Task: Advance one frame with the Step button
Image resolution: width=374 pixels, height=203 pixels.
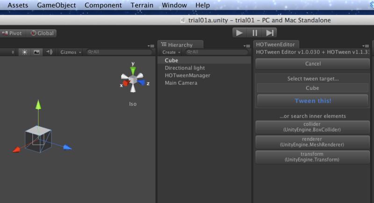Action: coord(270,33)
